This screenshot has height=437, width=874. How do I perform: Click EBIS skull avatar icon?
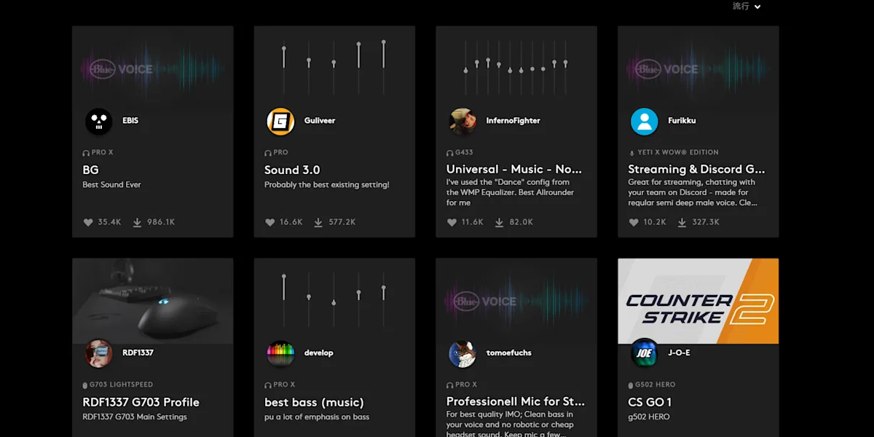(98, 121)
